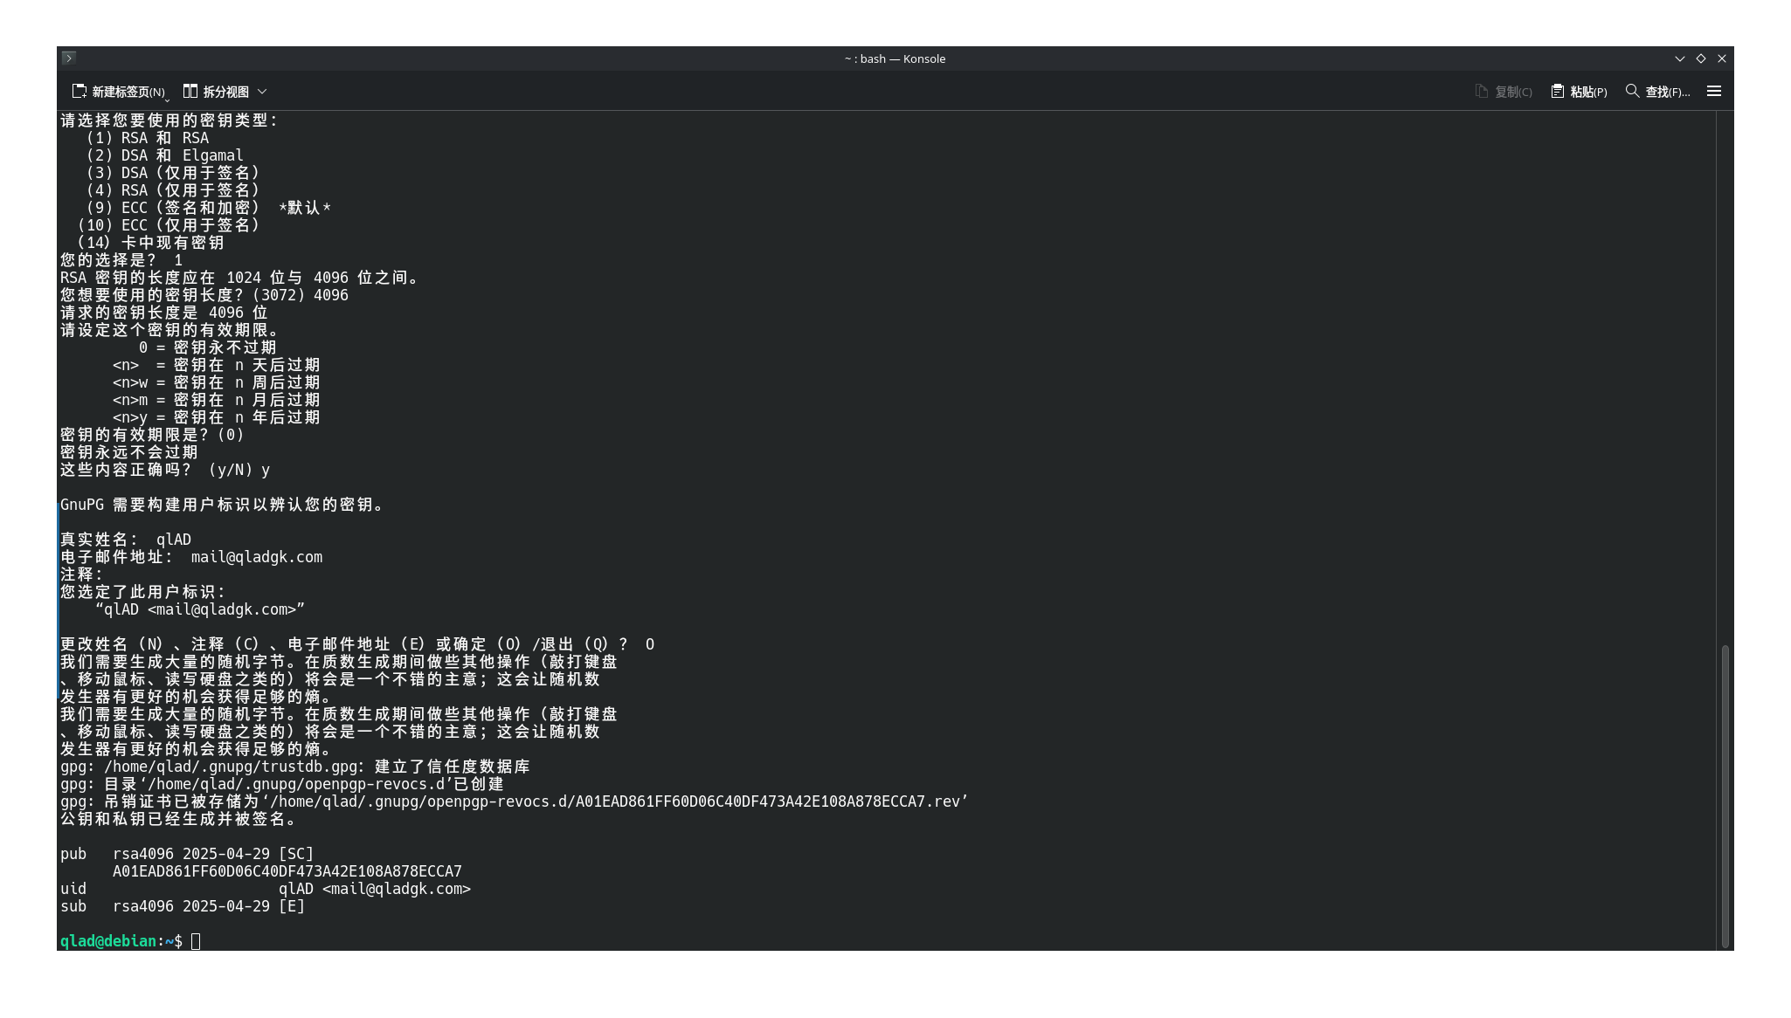Click the paste clipboard icon

coord(1558,91)
